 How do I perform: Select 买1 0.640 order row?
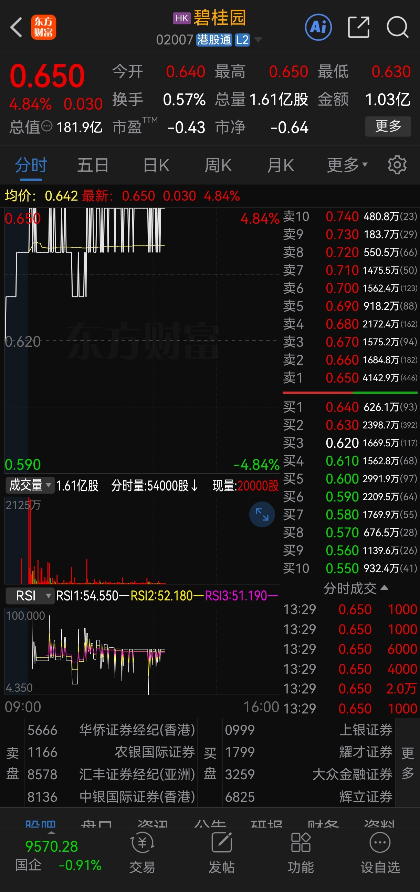click(x=350, y=407)
